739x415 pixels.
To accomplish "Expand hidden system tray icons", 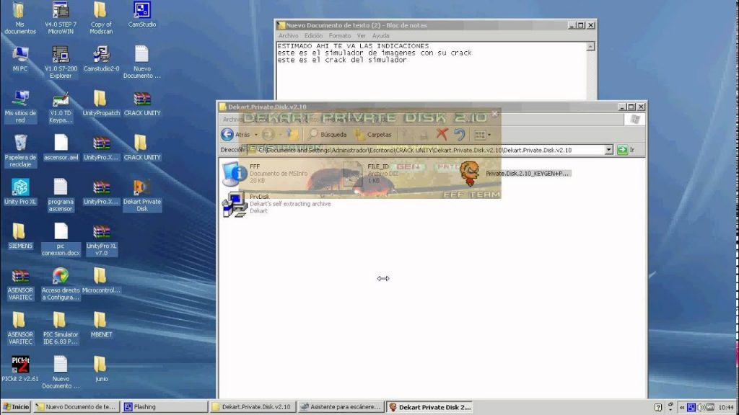I will 682,408.
